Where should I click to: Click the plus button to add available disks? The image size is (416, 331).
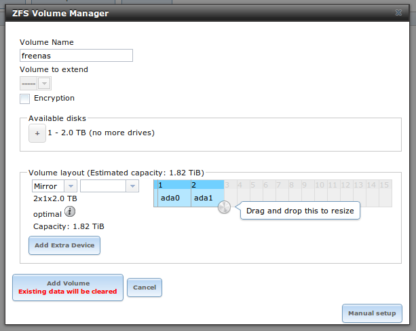37,133
